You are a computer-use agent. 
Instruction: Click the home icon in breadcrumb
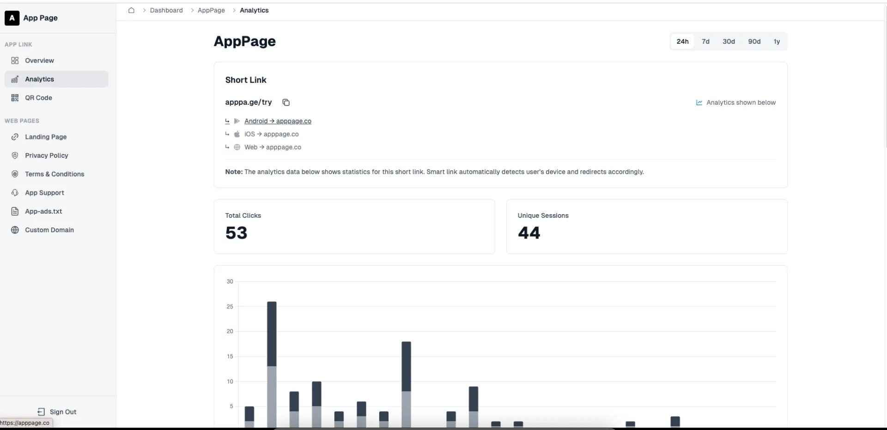pos(131,10)
